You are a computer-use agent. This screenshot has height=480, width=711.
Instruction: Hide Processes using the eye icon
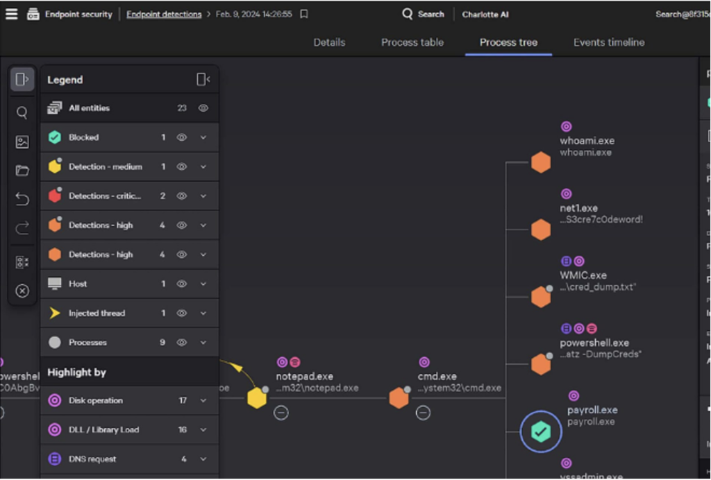coord(181,343)
